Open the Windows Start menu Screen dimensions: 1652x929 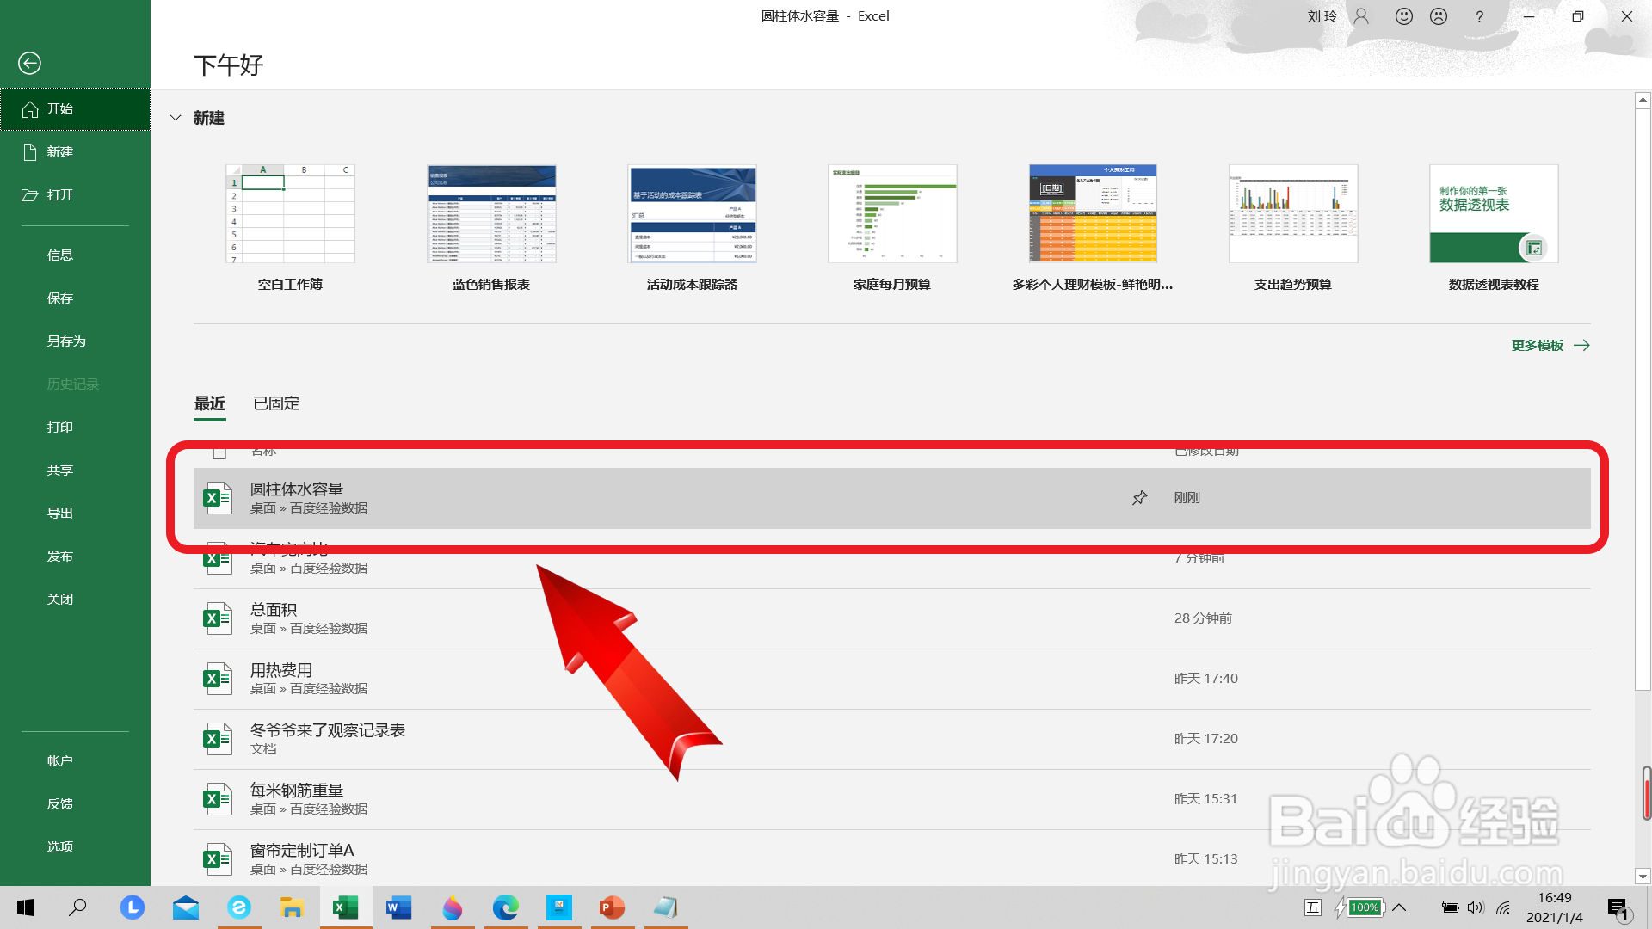point(26,907)
